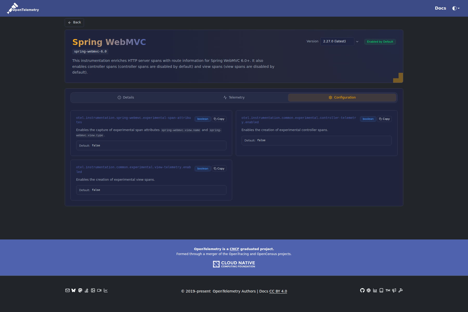
Task: Open the mailing list envelope icon in footer
Action: pos(67,290)
